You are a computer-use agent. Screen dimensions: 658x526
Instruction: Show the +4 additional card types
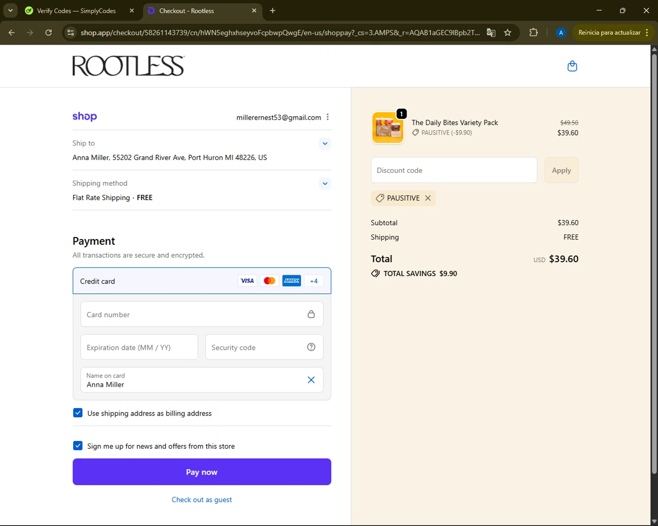coord(314,281)
